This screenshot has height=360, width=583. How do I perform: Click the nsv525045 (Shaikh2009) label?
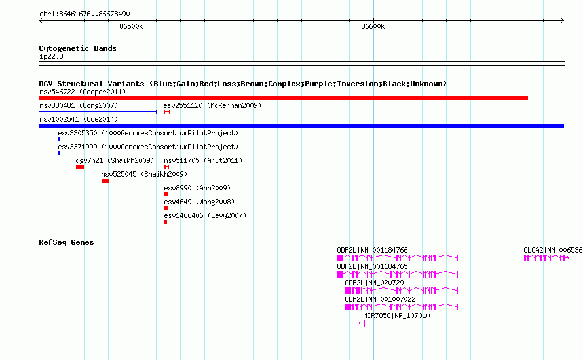[x=144, y=174]
